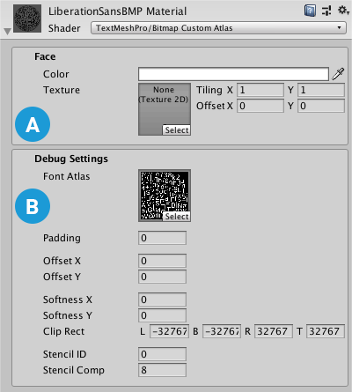
Task: Edit the Stencil Comp field
Action: click(x=162, y=370)
